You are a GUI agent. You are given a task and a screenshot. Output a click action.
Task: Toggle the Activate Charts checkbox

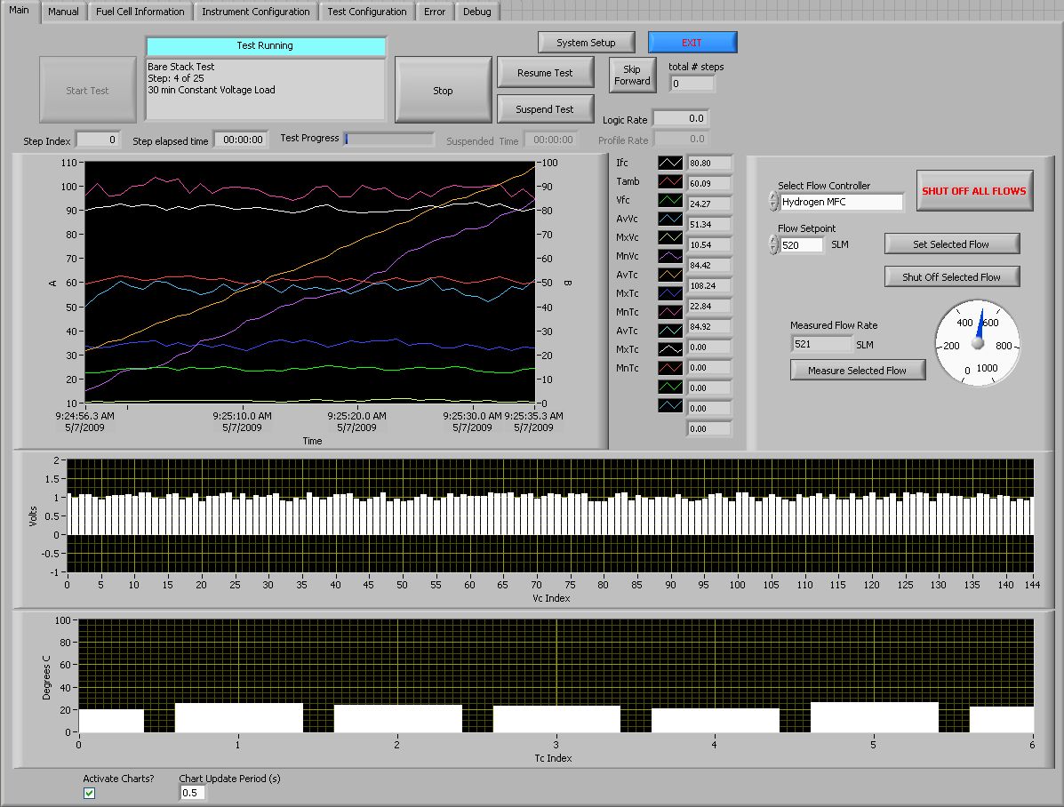pyautogui.click(x=89, y=793)
